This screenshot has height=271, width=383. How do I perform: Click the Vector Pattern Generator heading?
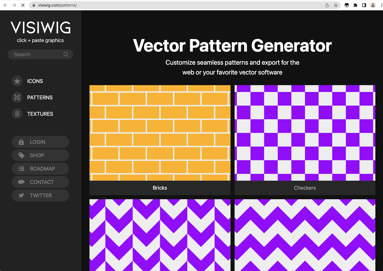(232, 45)
